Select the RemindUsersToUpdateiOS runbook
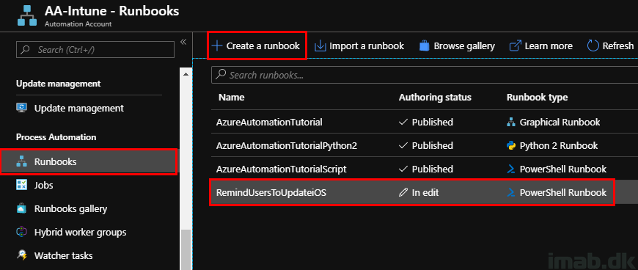The width and height of the screenshot is (638, 270). (x=412, y=193)
